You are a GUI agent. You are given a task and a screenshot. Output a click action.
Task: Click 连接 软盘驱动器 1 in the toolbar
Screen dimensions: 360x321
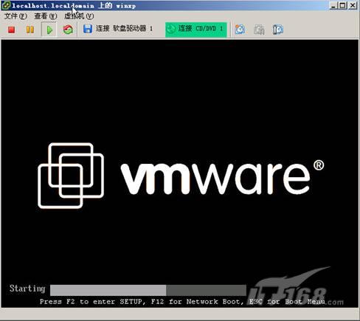click(x=124, y=29)
